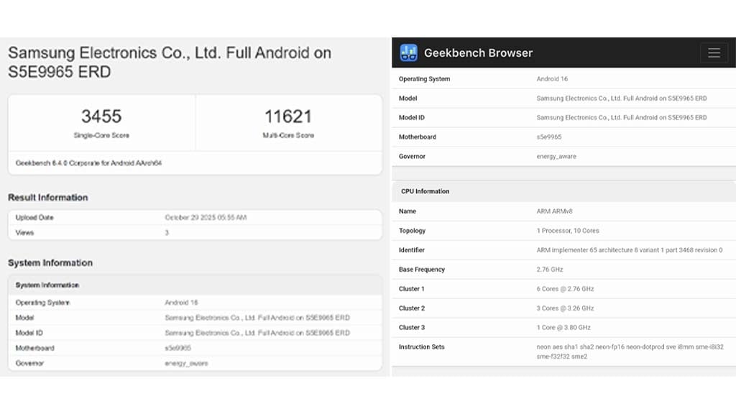Click the Model ID label in Geekbench Browser panel
Image resolution: width=736 pixels, height=414 pixels.
point(412,118)
